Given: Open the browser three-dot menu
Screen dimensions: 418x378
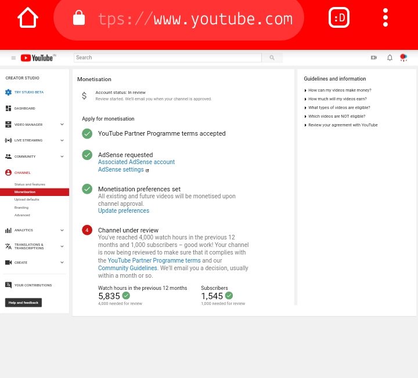Looking at the screenshot, I should point(385,17).
